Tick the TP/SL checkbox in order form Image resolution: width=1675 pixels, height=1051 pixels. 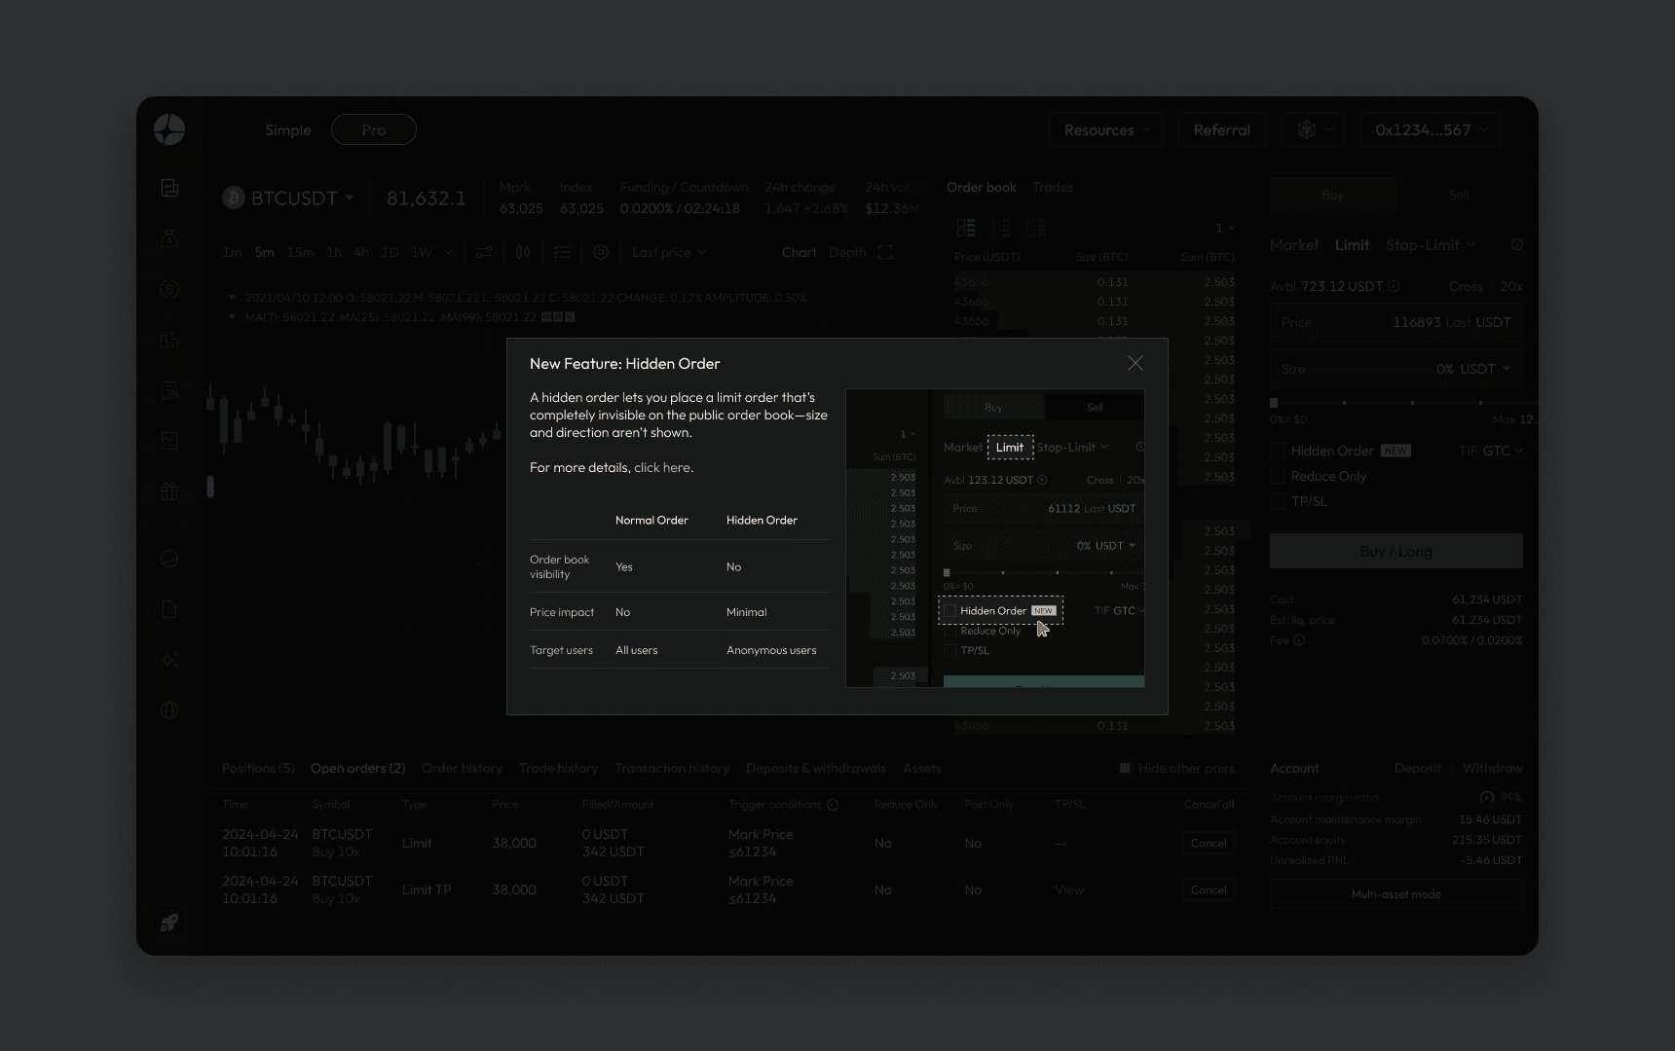point(1278,501)
